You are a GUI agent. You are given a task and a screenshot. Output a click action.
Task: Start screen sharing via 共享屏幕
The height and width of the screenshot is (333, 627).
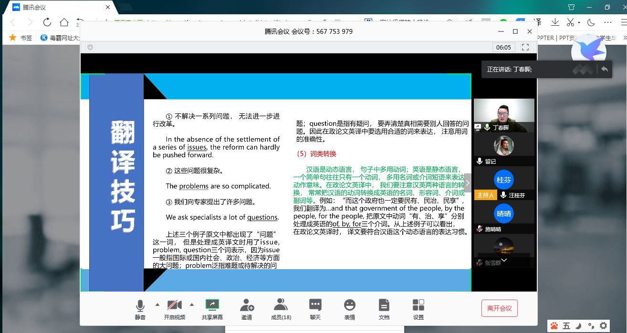point(212,309)
